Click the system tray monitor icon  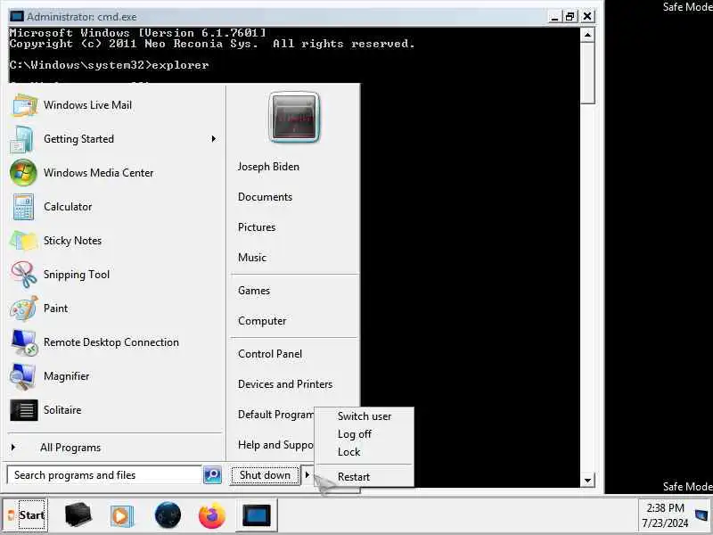click(x=701, y=515)
